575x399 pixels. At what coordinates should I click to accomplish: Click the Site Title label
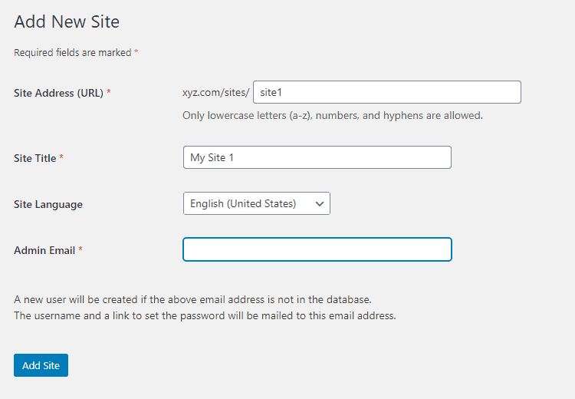click(x=34, y=158)
